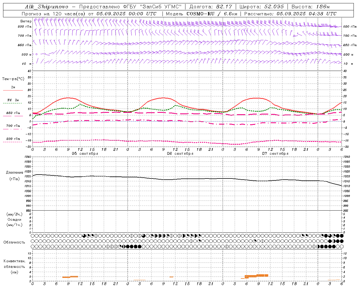Image resolution: width=358 pixels, height=286 pixels.
Task: Click the '06 сентября' date label
Action: pos(180,153)
